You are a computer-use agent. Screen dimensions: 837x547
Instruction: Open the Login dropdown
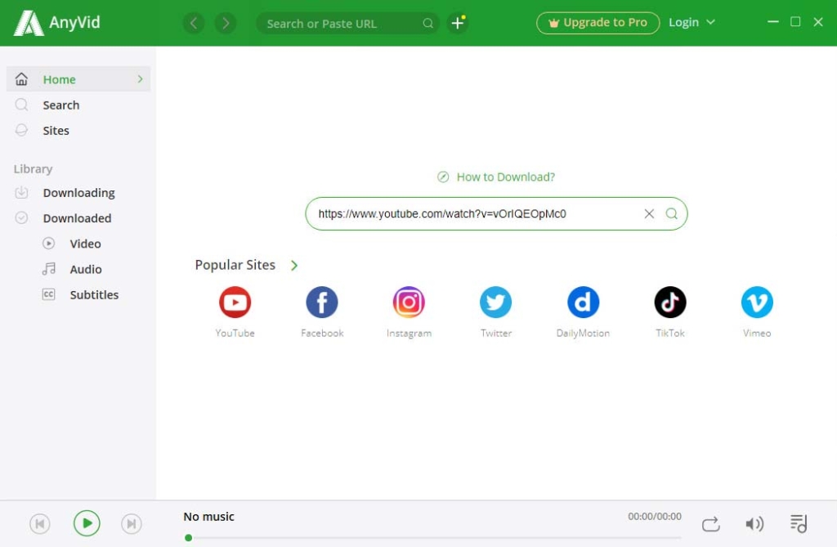pos(692,22)
